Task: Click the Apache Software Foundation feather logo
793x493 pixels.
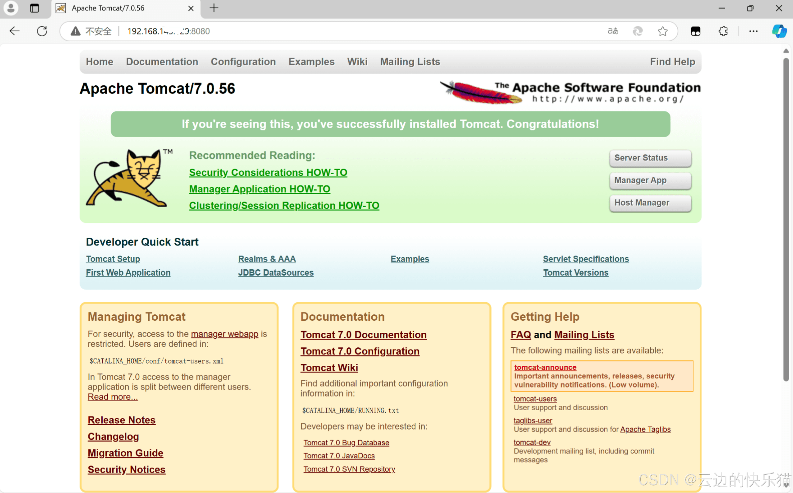Action: [x=570, y=92]
